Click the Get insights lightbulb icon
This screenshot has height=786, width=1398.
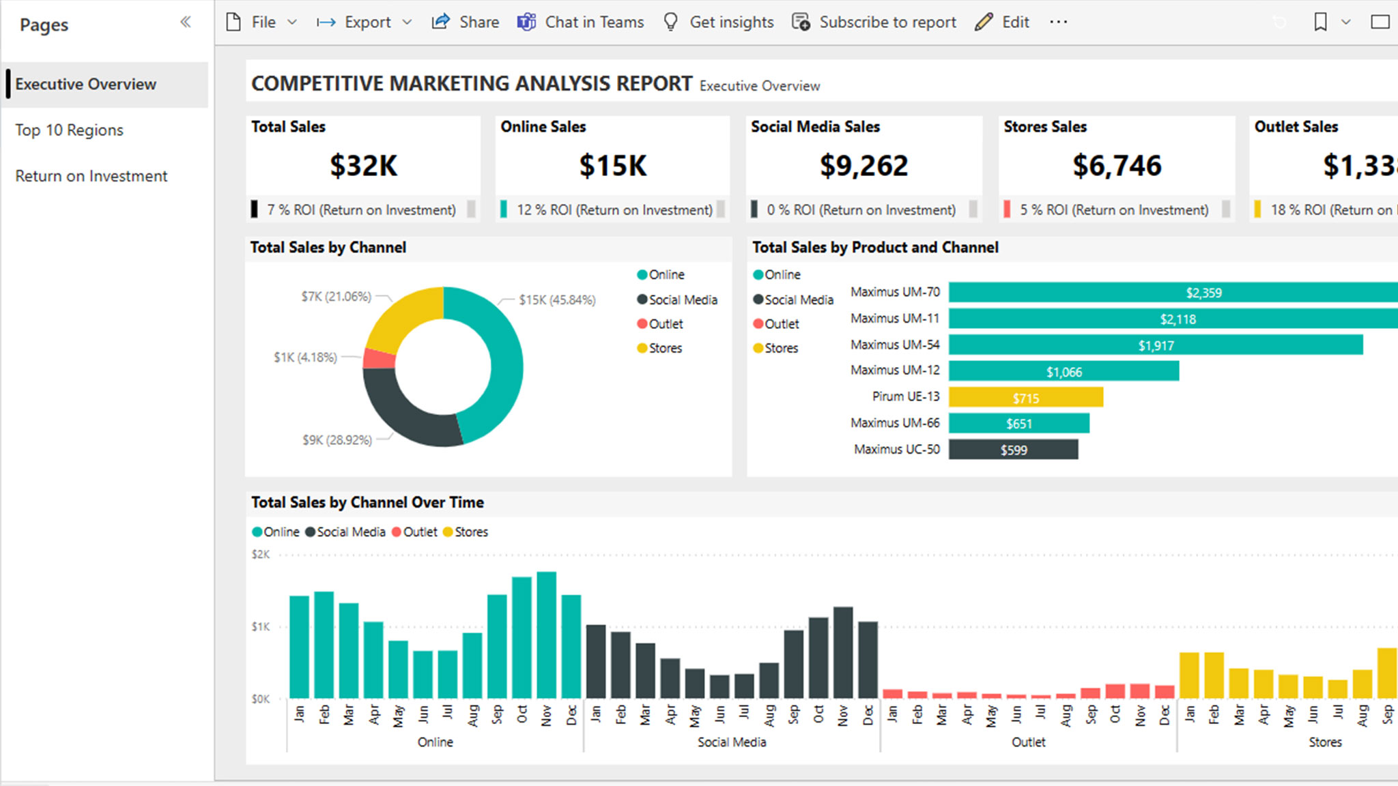point(670,21)
